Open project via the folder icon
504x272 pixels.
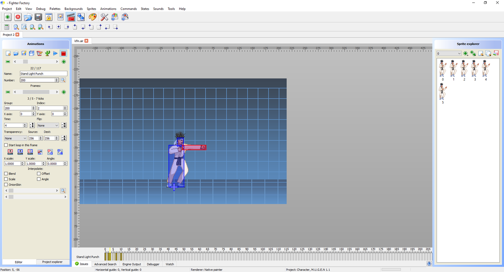(28, 17)
